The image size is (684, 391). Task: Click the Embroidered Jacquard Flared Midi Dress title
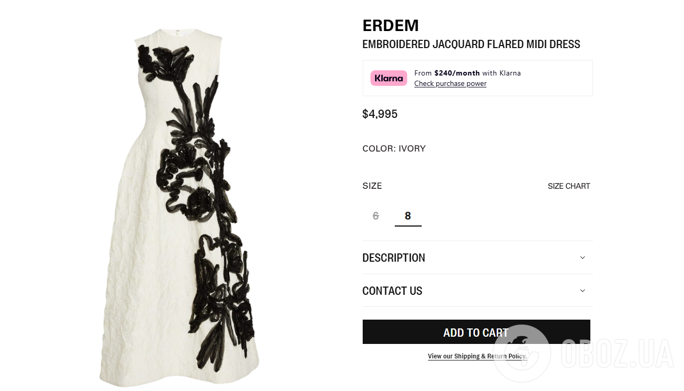pyautogui.click(x=471, y=44)
